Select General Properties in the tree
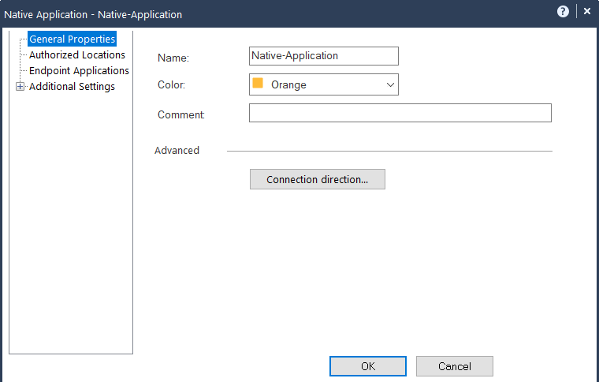The width and height of the screenshot is (599, 382). pyautogui.click(x=72, y=39)
